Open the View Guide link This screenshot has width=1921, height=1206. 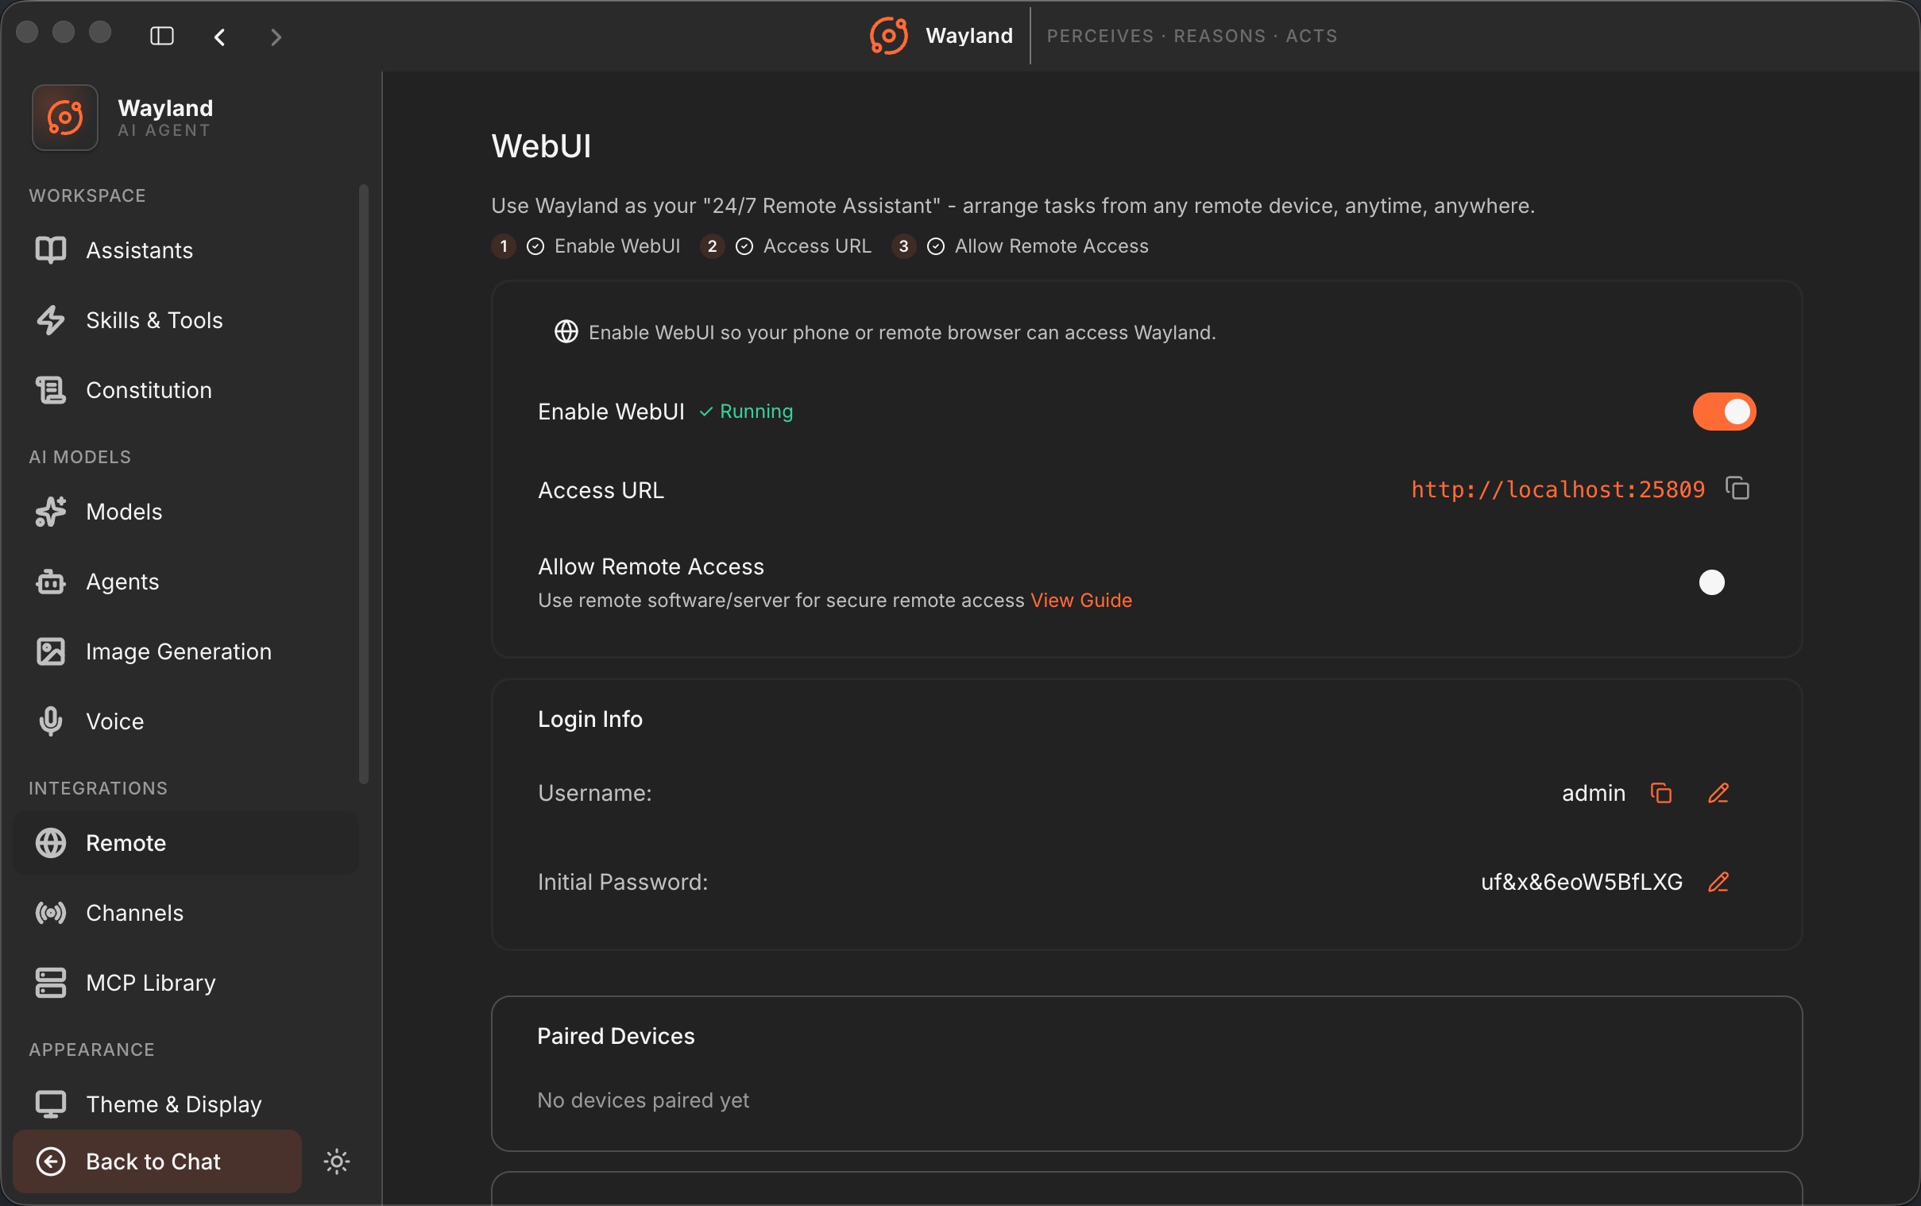coord(1080,601)
